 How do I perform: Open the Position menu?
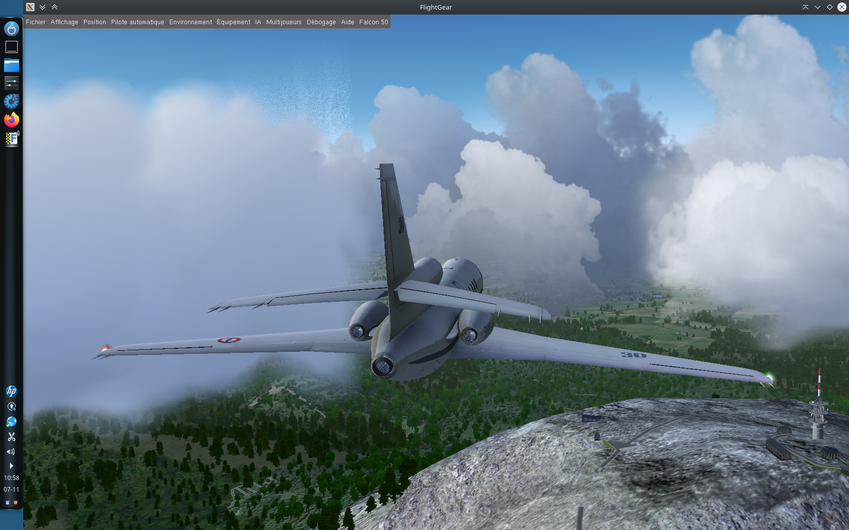[95, 22]
